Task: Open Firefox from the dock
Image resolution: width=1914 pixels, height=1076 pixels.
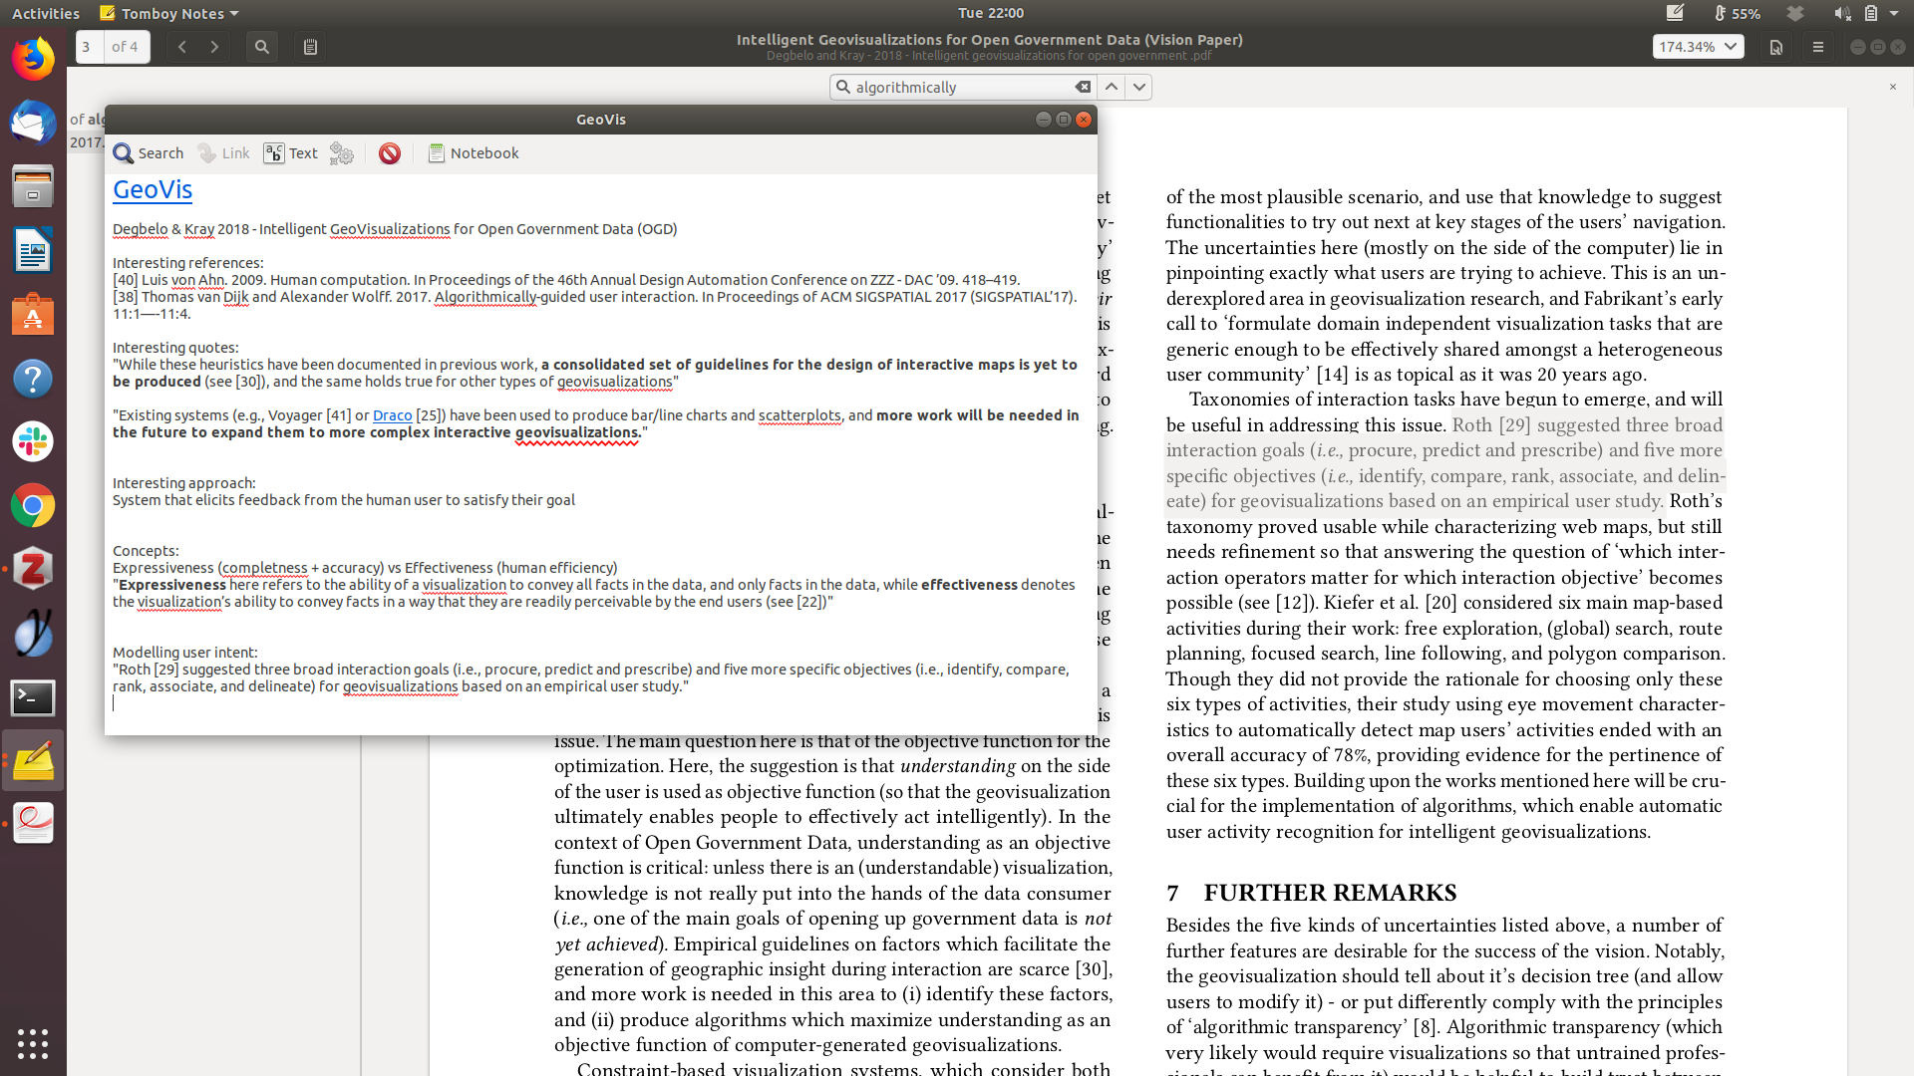Action: [x=33, y=60]
